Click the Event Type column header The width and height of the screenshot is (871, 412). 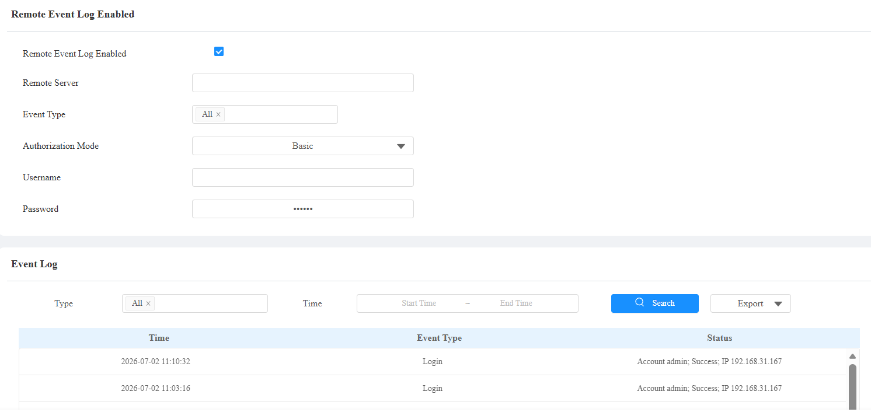(439, 338)
